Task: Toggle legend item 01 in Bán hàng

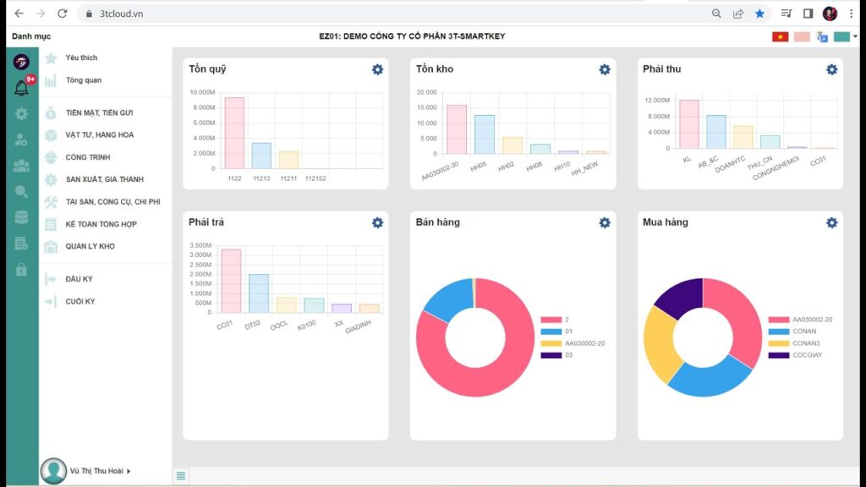Action: [556, 331]
